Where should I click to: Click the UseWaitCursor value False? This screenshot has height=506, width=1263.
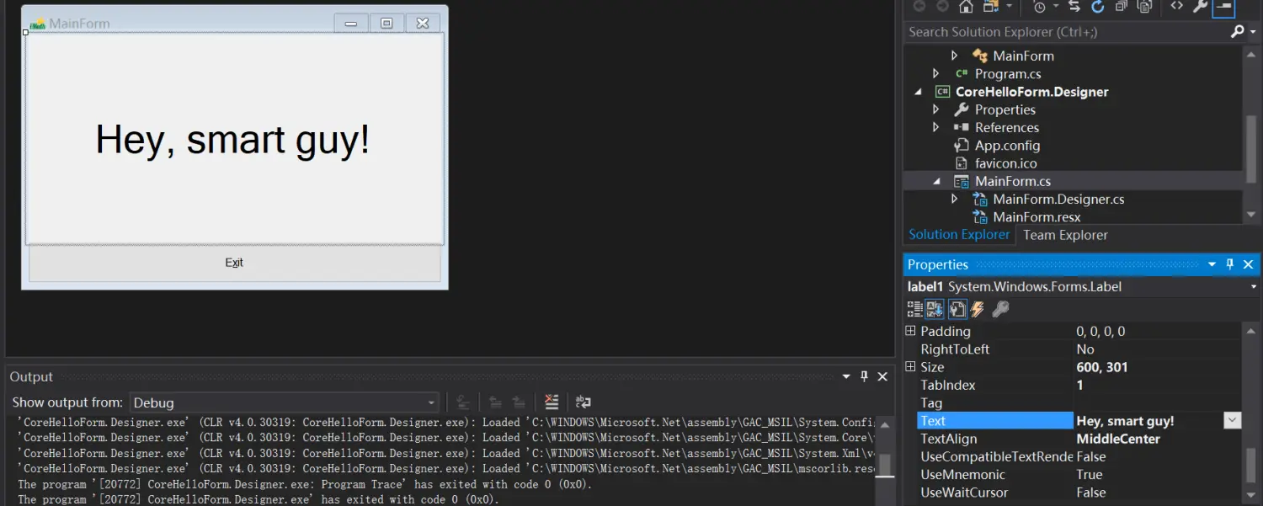[x=1091, y=493]
